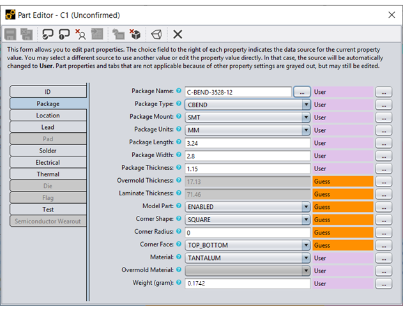The width and height of the screenshot is (403, 318).
Task: Click the speech-bubble exclamation toolbar icon
Action: point(65,34)
